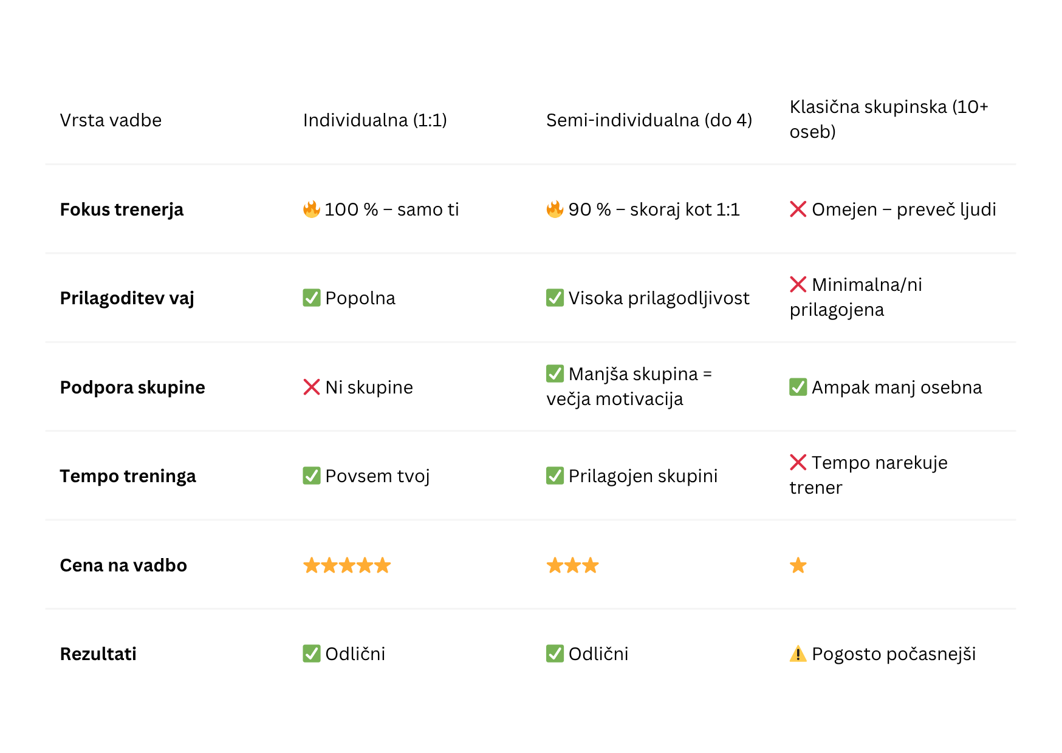The width and height of the screenshot is (1062, 753).
Task: Click the 'Individualna (1:1)' column header
Action: point(374,120)
